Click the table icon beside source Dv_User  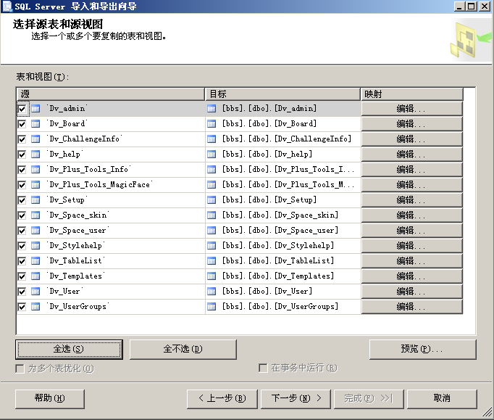(35, 292)
